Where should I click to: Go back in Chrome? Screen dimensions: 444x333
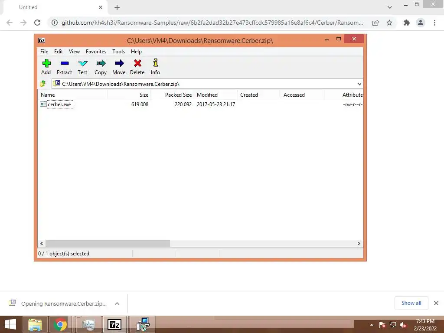10,23
